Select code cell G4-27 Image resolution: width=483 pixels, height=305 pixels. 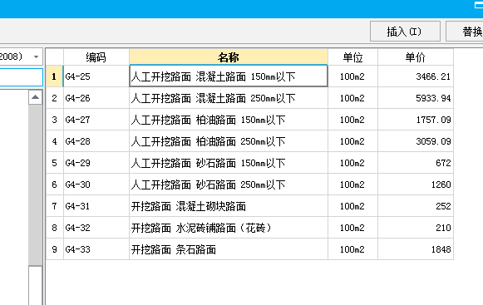[x=96, y=120]
